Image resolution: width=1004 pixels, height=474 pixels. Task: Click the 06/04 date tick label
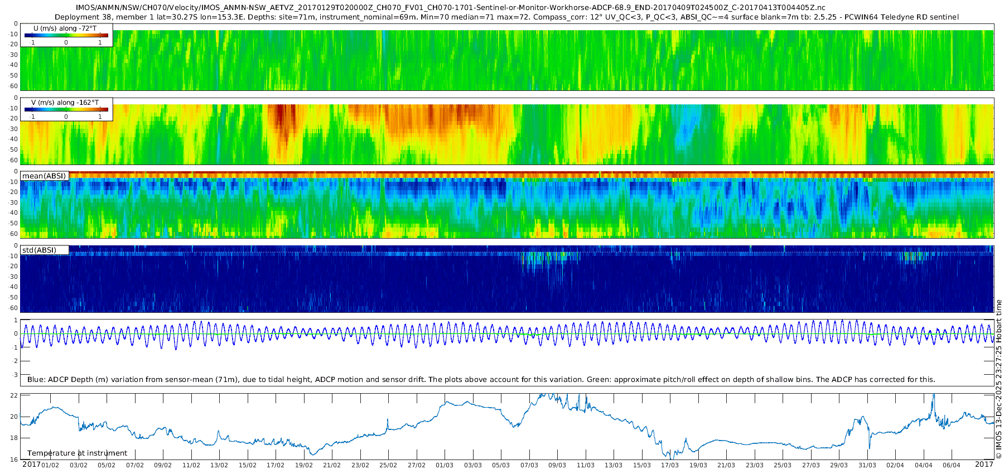pyautogui.click(x=952, y=465)
